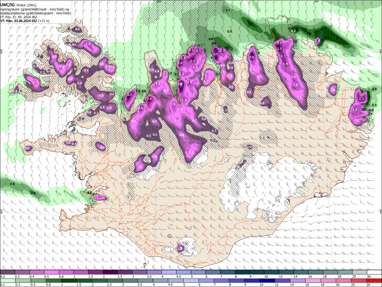
Task: Click the '25' label under the upper legend row
Action: tap(354, 277)
